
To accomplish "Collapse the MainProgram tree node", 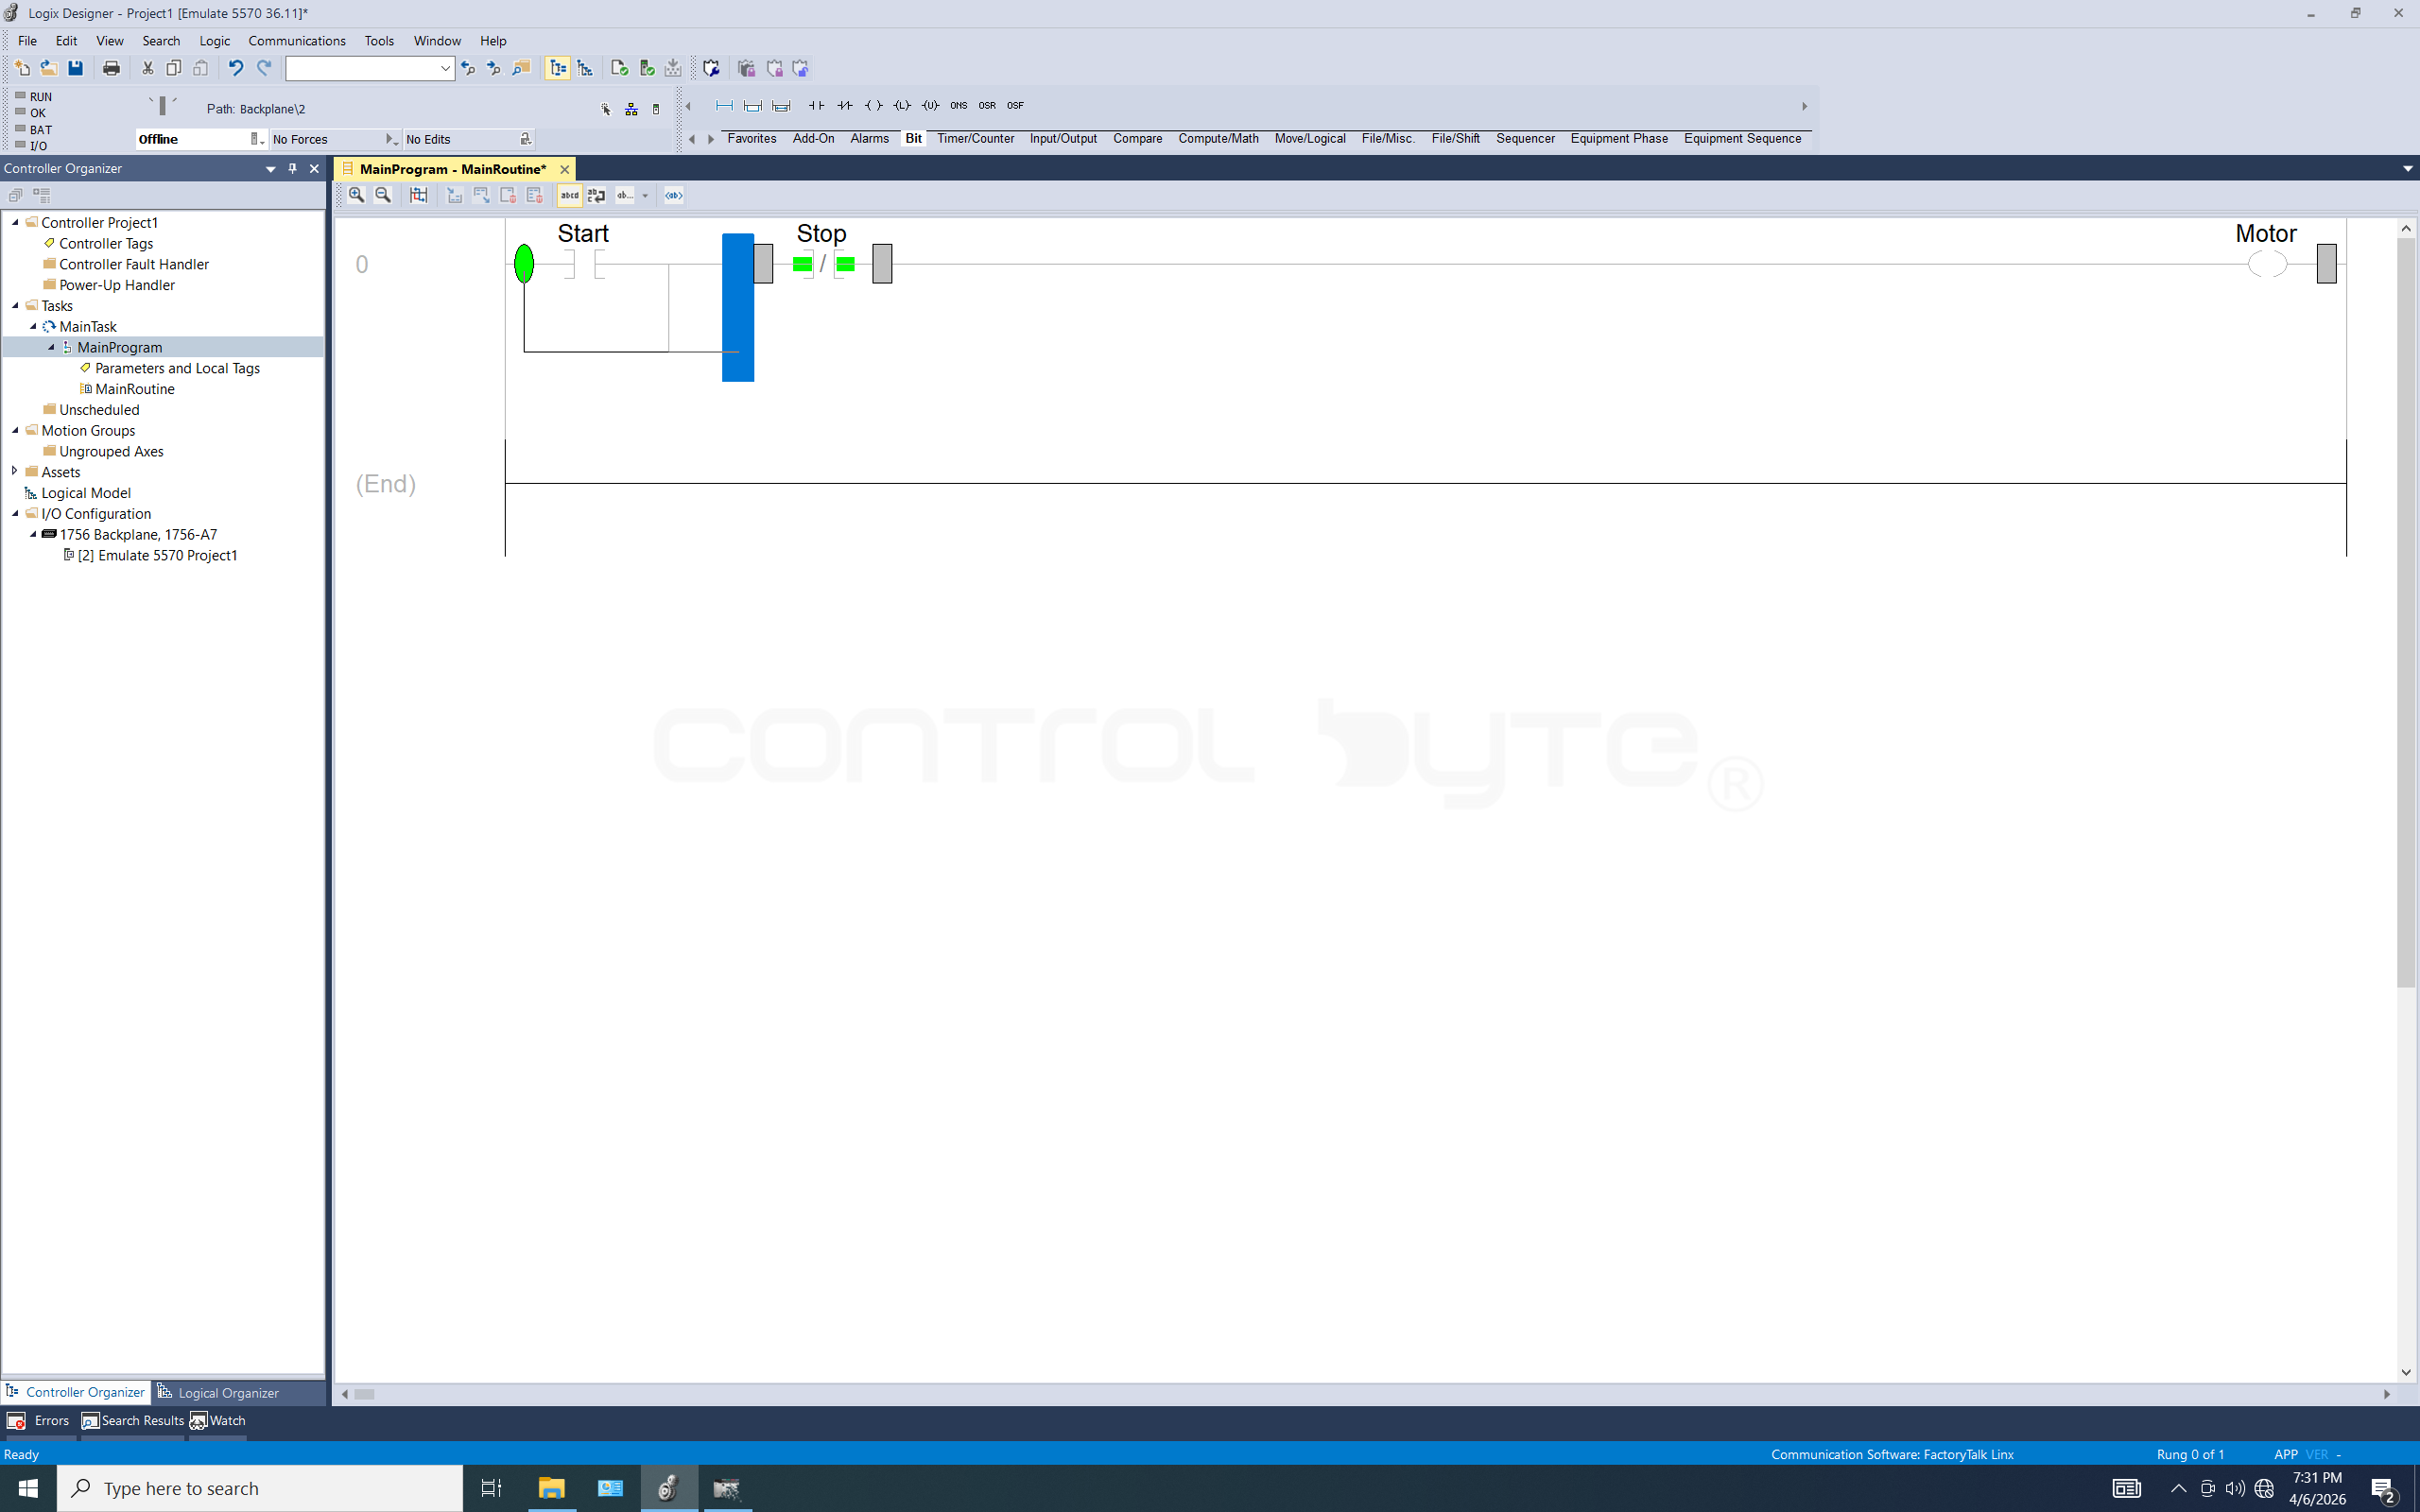I will click(51, 347).
